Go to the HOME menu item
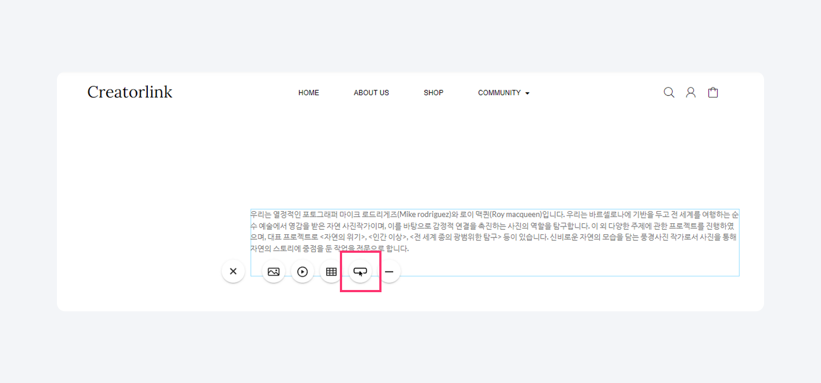Image resolution: width=821 pixels, height=383 pixels. point(309,93)
